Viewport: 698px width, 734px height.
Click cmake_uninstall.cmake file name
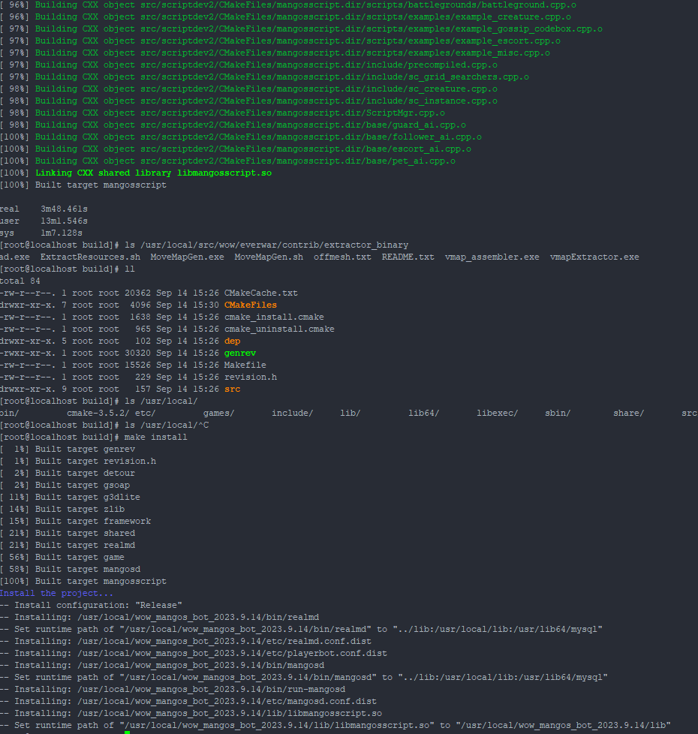point(279,329)
